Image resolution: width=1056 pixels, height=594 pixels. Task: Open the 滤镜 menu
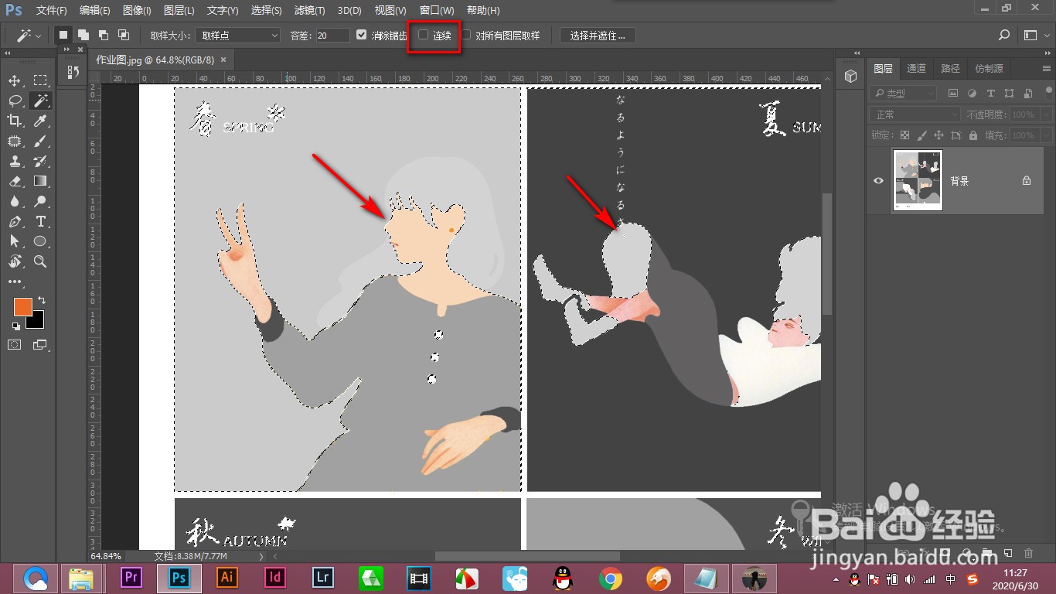[x=310, y=10]
